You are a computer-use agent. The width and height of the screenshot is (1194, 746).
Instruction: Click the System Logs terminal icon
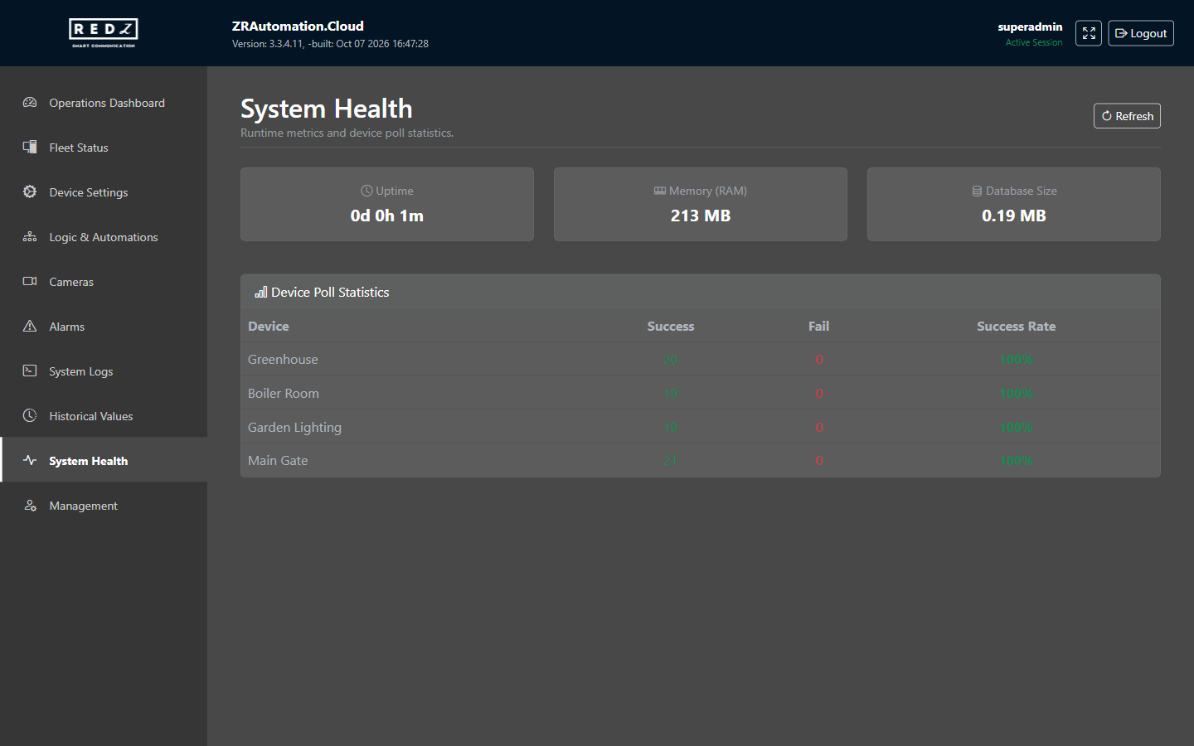(30, 371)
